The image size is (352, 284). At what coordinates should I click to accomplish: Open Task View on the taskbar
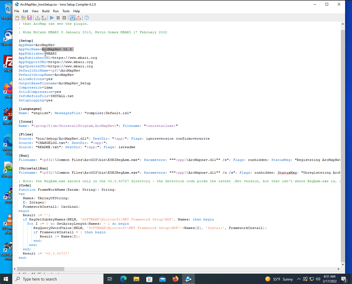pos(110,279)
